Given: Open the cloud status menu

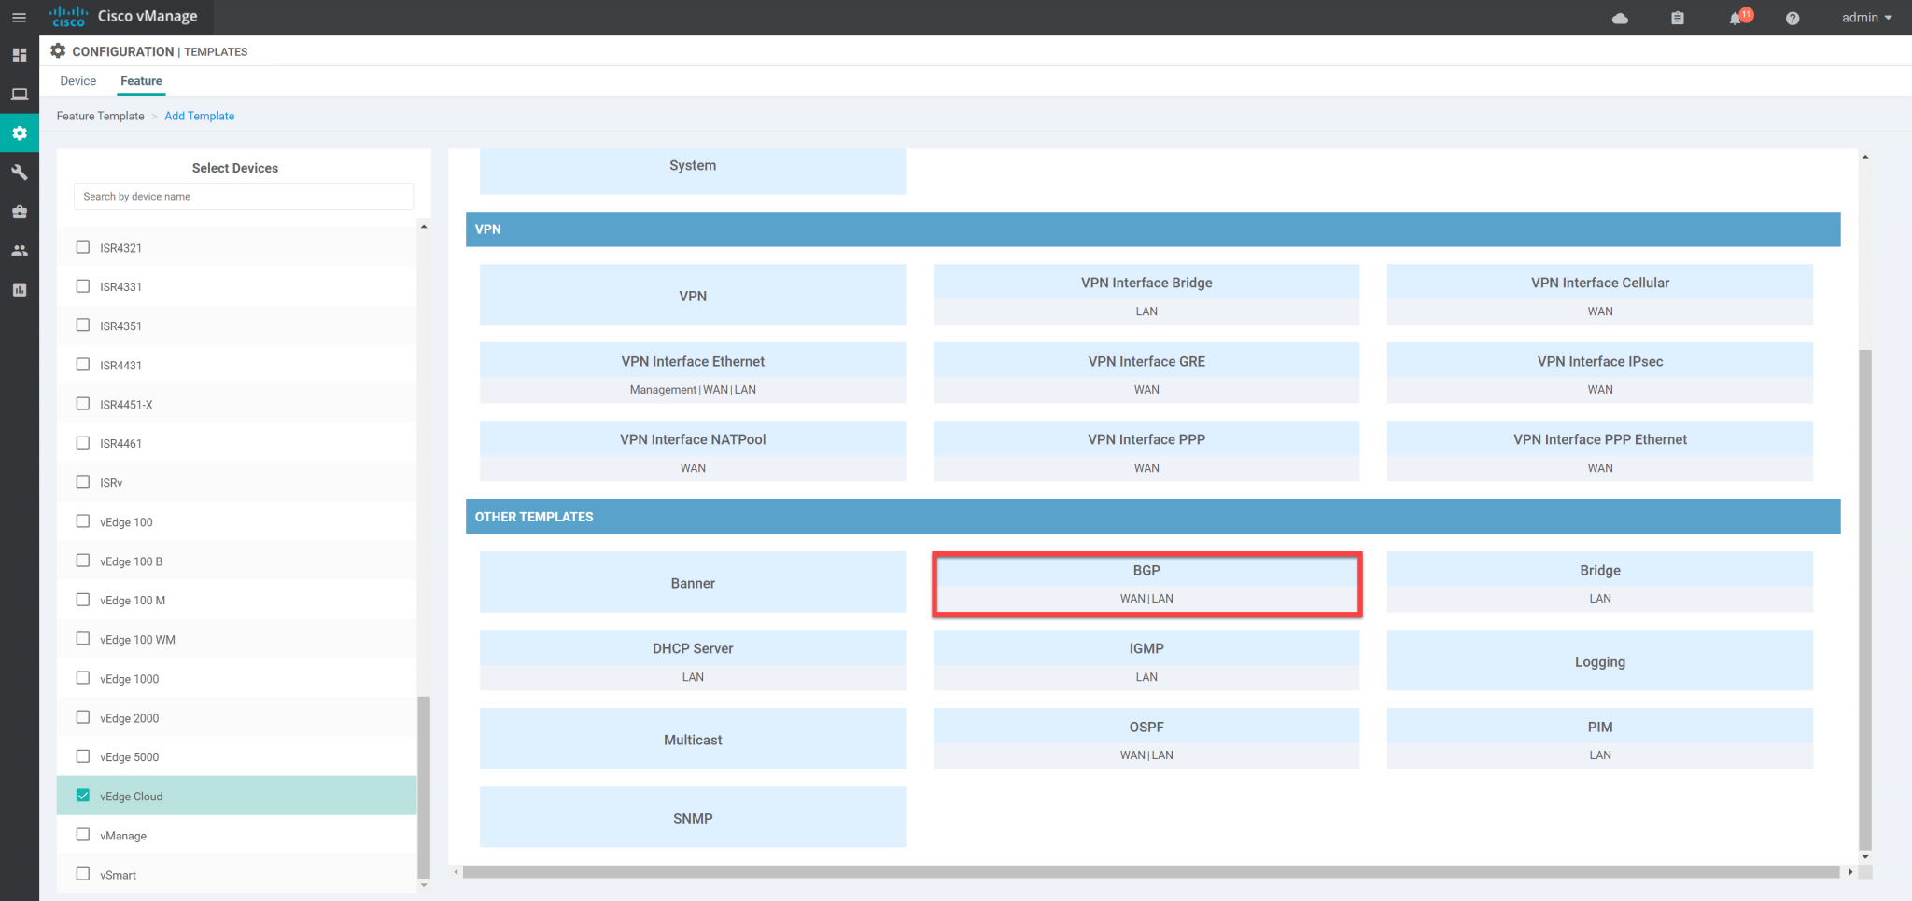Looking at the screenshot, I should point(1620,17).
